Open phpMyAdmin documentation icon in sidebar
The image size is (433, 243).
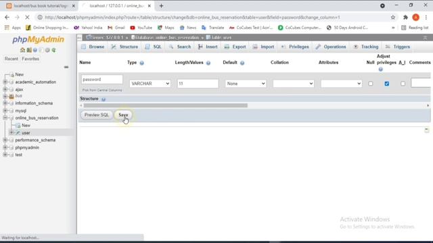pos(35,50)
